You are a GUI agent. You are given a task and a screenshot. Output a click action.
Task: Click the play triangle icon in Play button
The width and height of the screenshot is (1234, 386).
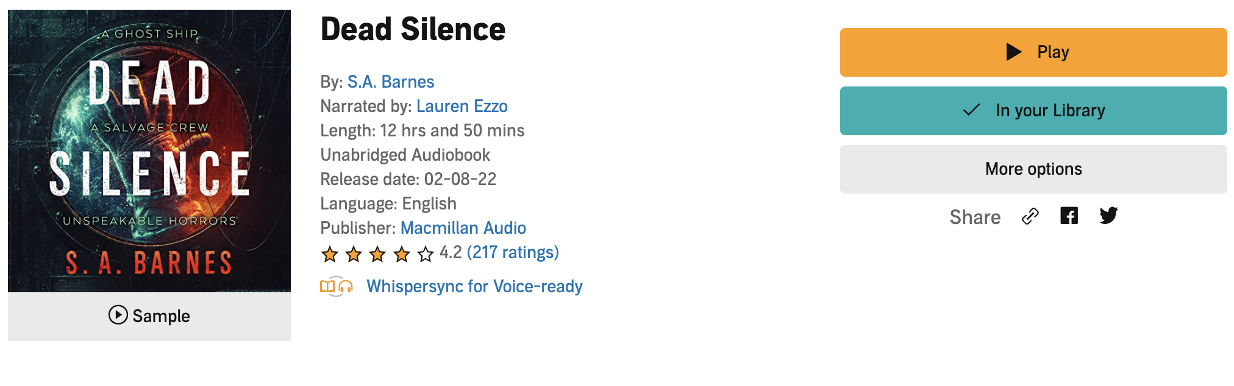(x=1013, y=52)
